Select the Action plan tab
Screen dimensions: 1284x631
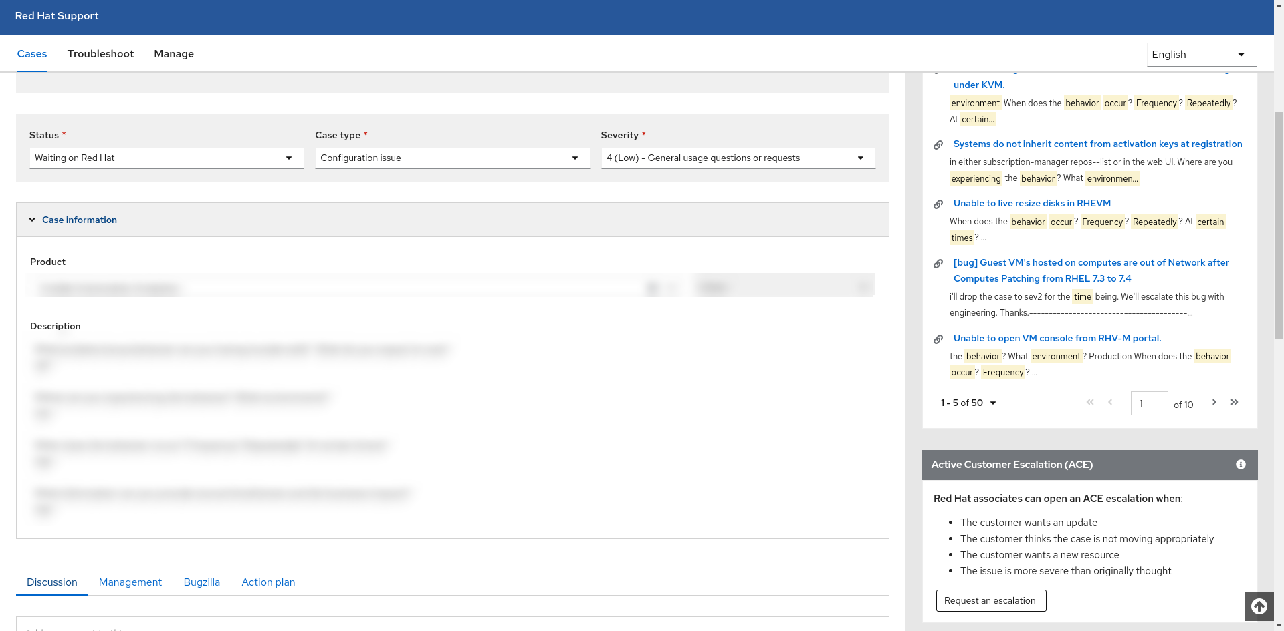[268, 582]
